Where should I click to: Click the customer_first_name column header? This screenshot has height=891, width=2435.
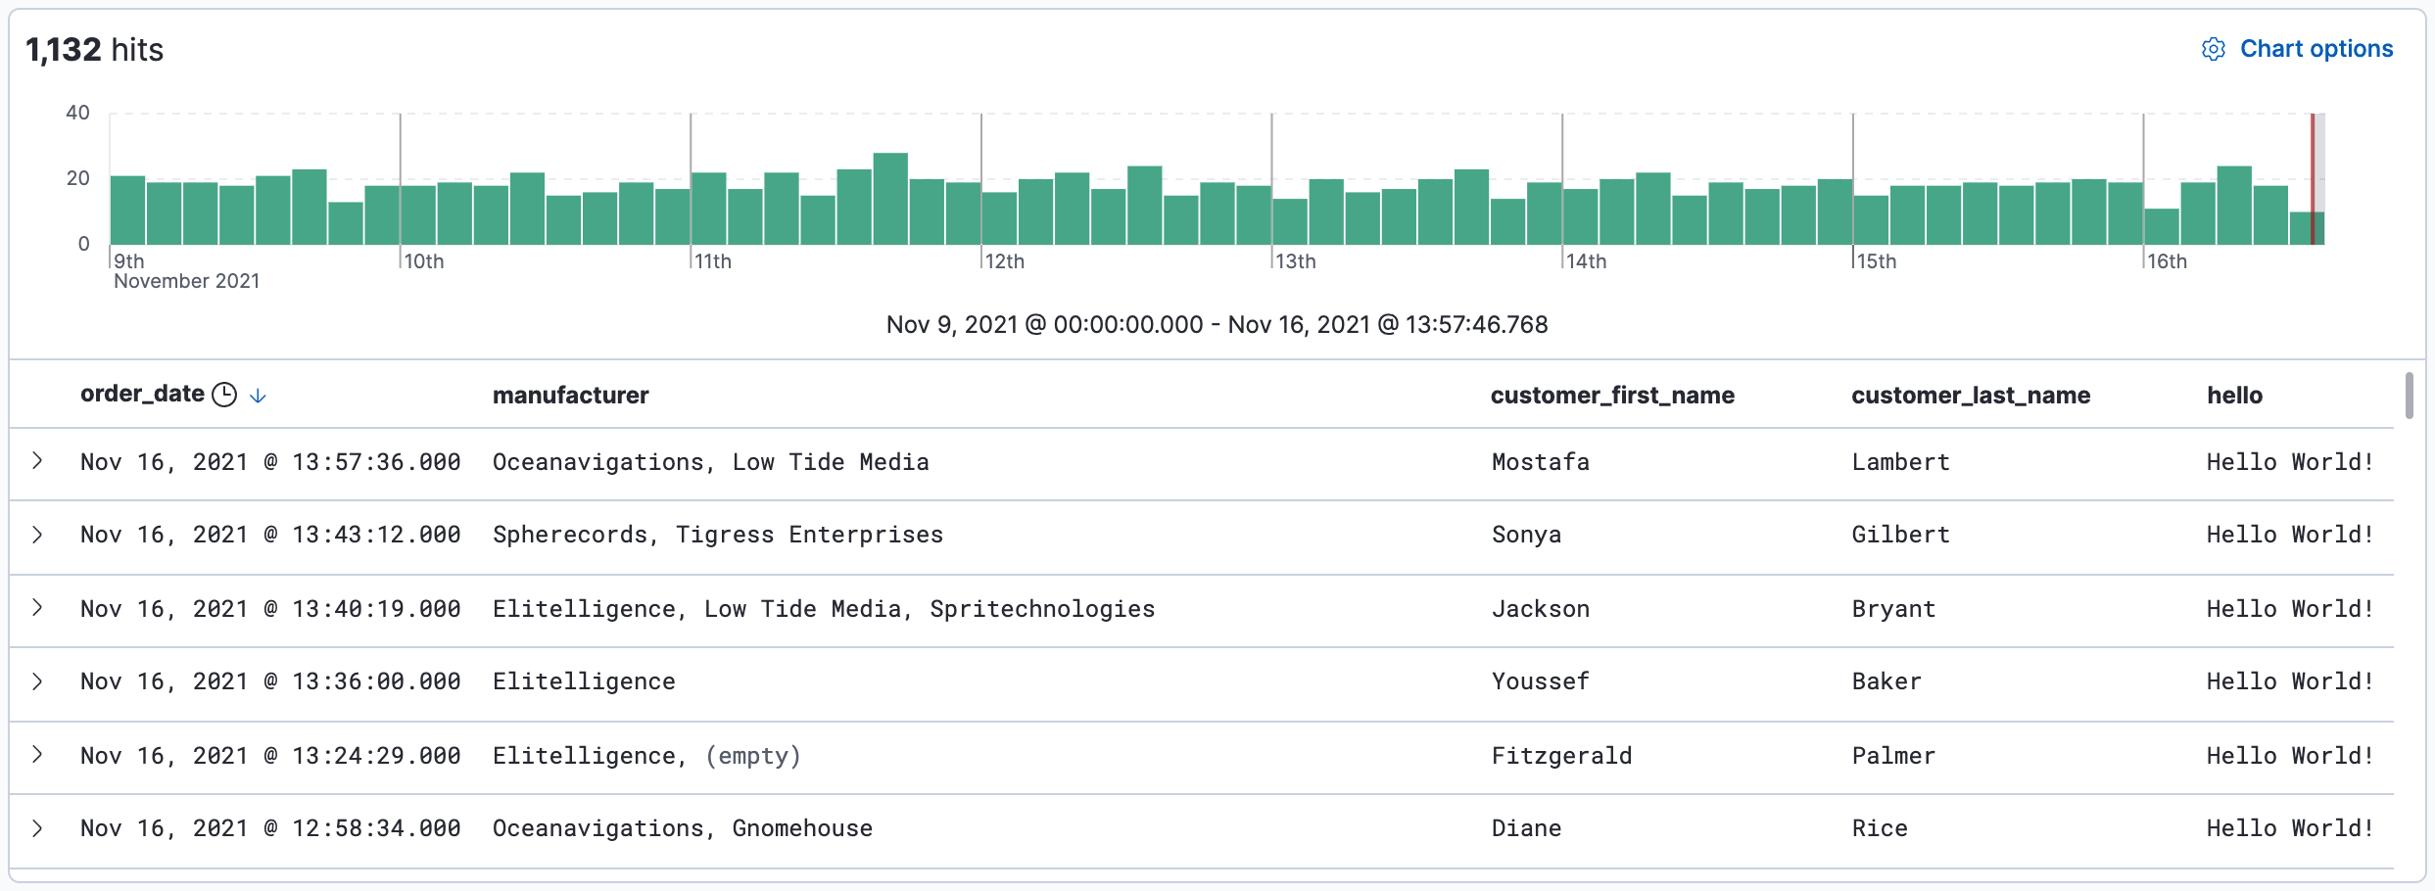tap(1612, 396)
